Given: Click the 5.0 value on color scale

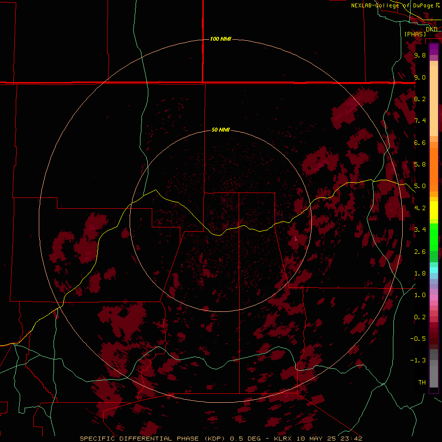Looking at the screenshot, I should point(420,186).
